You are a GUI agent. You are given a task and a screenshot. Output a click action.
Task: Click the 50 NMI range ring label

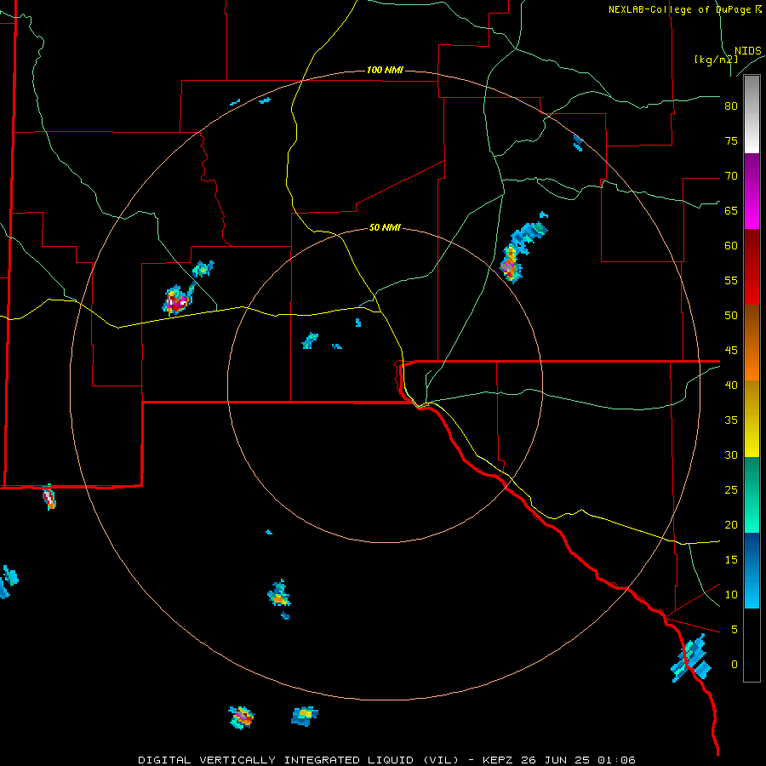pos(385,227)
